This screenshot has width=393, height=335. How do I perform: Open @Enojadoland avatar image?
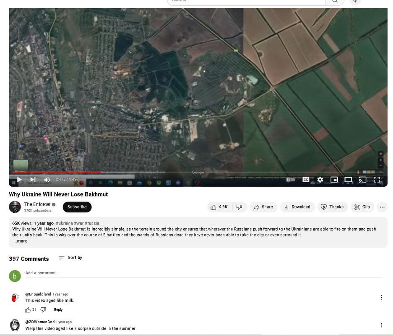(15, 298)
